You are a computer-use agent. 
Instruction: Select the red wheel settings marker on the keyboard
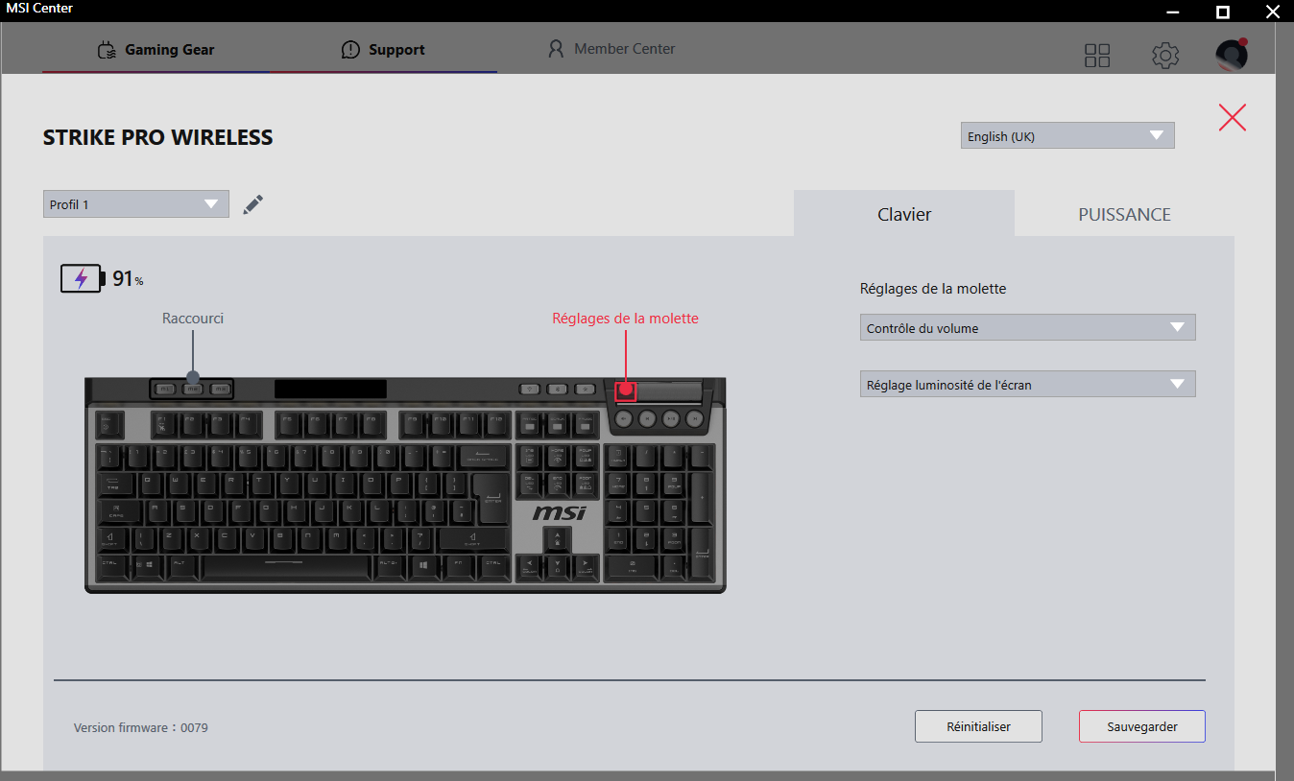click(626, 390)
